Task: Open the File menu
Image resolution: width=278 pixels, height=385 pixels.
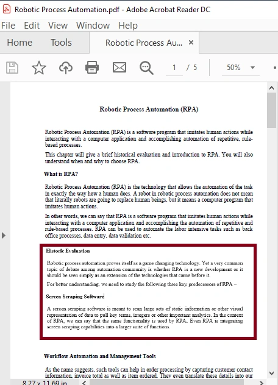Action: (8, 26)
